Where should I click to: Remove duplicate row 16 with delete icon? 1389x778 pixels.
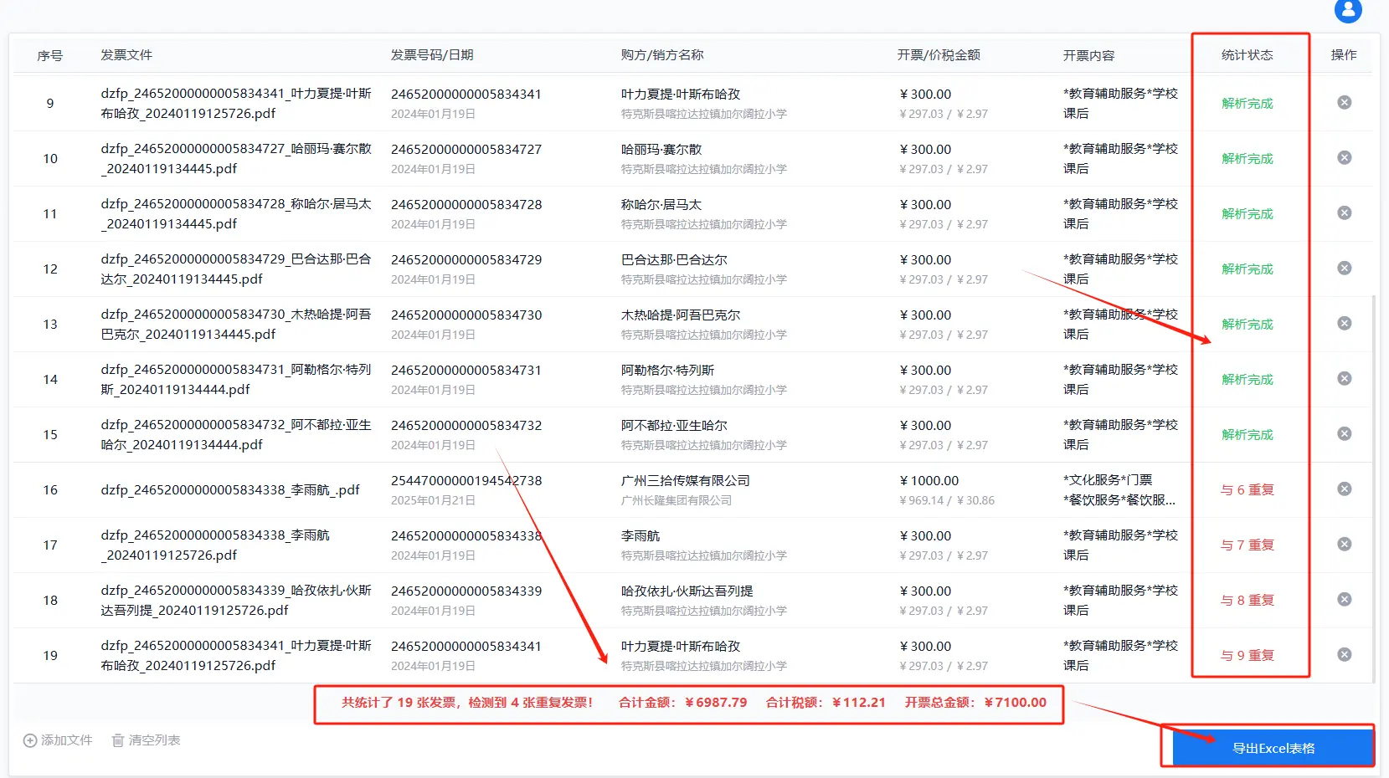[1344, 489]
